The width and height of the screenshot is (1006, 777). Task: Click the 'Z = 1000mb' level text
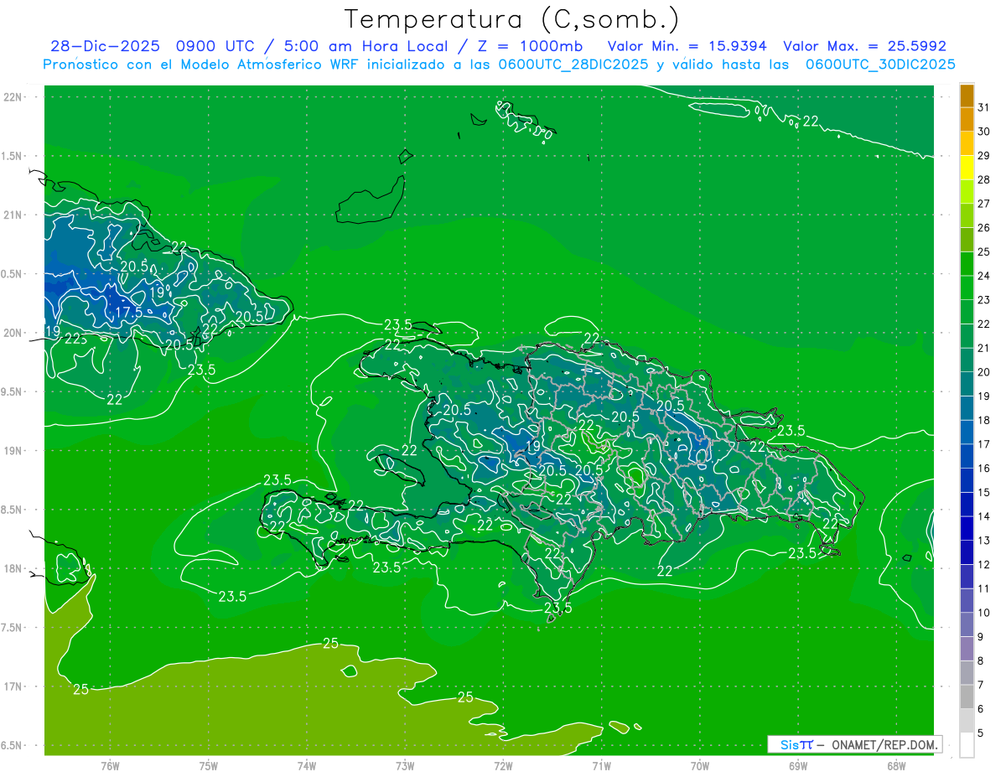531,46
